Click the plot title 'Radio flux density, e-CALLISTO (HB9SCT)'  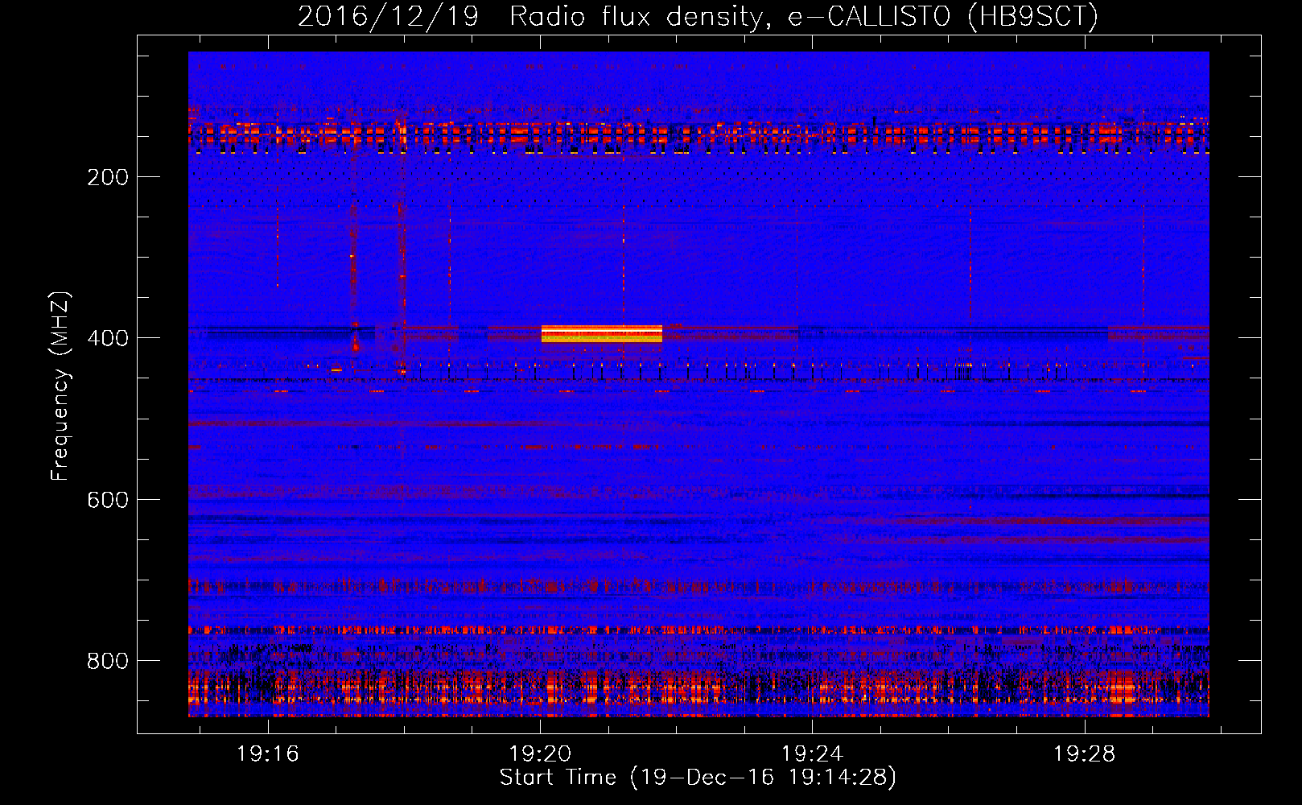point(804,17)
